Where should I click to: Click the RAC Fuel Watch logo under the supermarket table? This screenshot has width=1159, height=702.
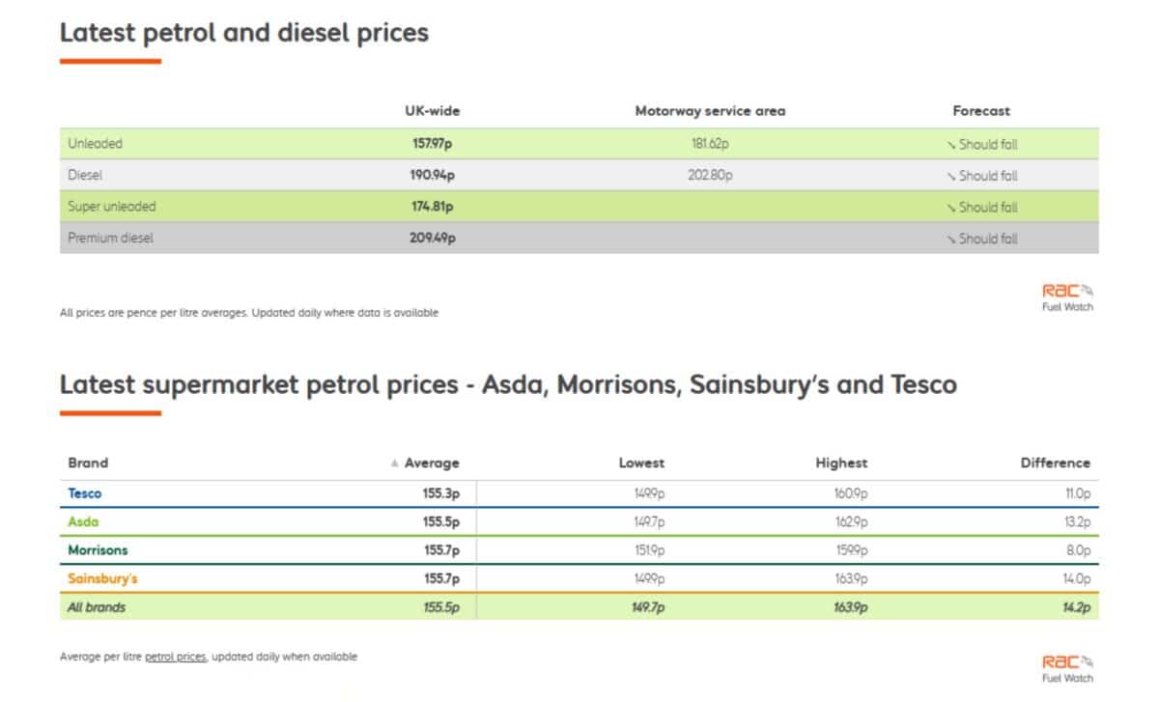click(x=1067, y=669)
